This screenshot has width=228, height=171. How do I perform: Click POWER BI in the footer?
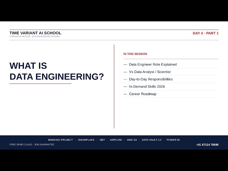[x=173, y=140]
